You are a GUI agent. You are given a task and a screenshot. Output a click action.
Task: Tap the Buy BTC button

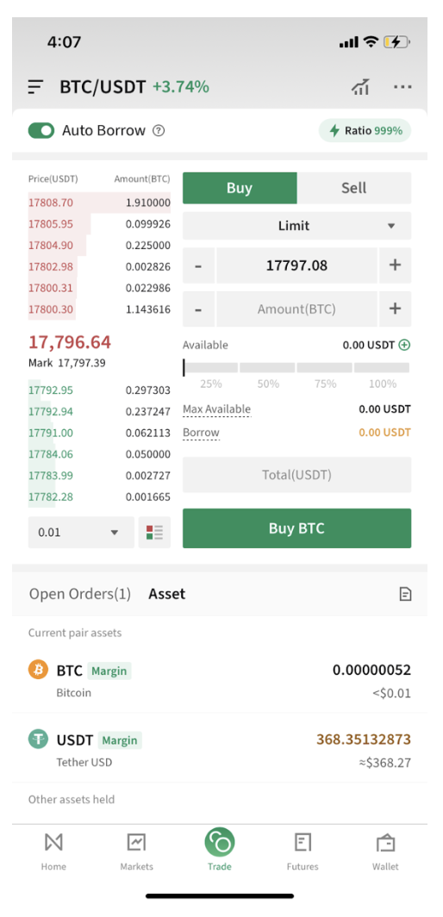296,528
